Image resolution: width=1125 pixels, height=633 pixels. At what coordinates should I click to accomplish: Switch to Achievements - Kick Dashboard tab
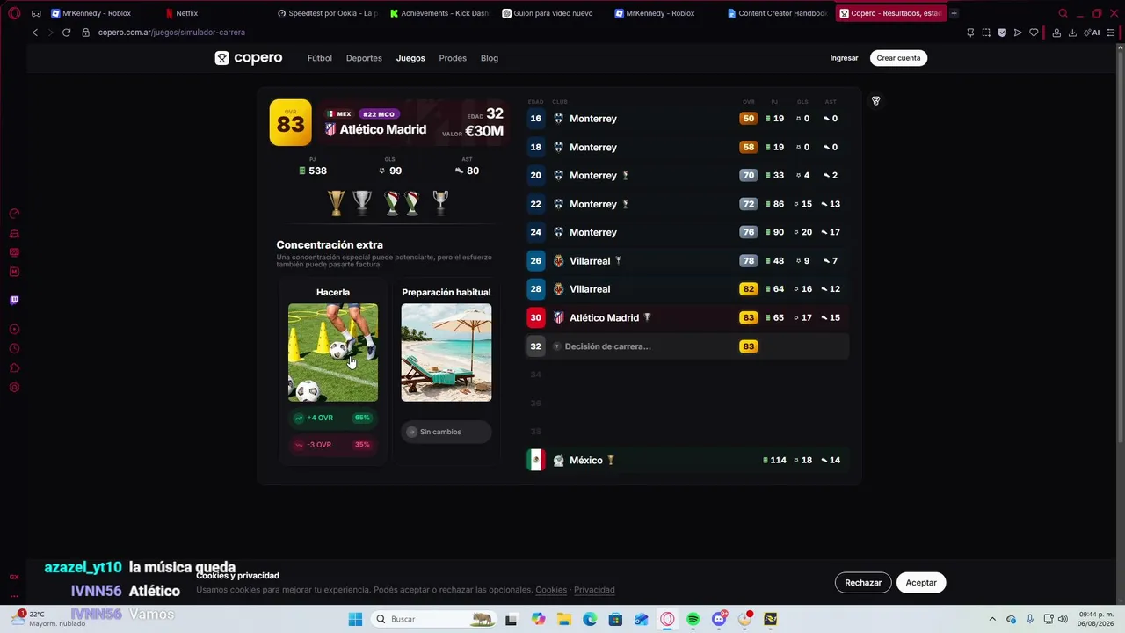439,13
